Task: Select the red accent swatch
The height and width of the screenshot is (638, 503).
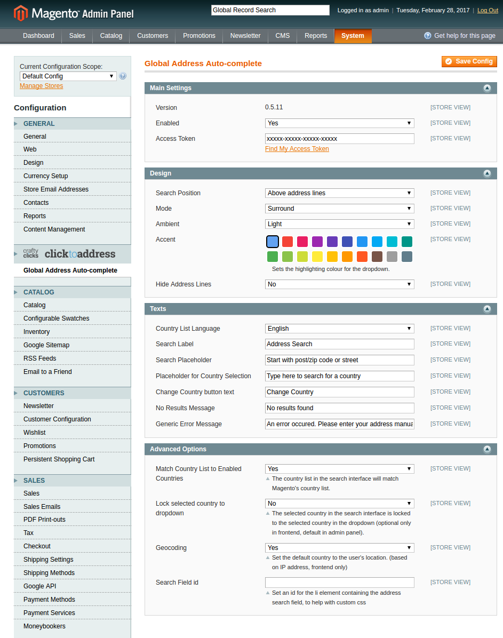Action: pyautogui.click(x=288, y=242)
